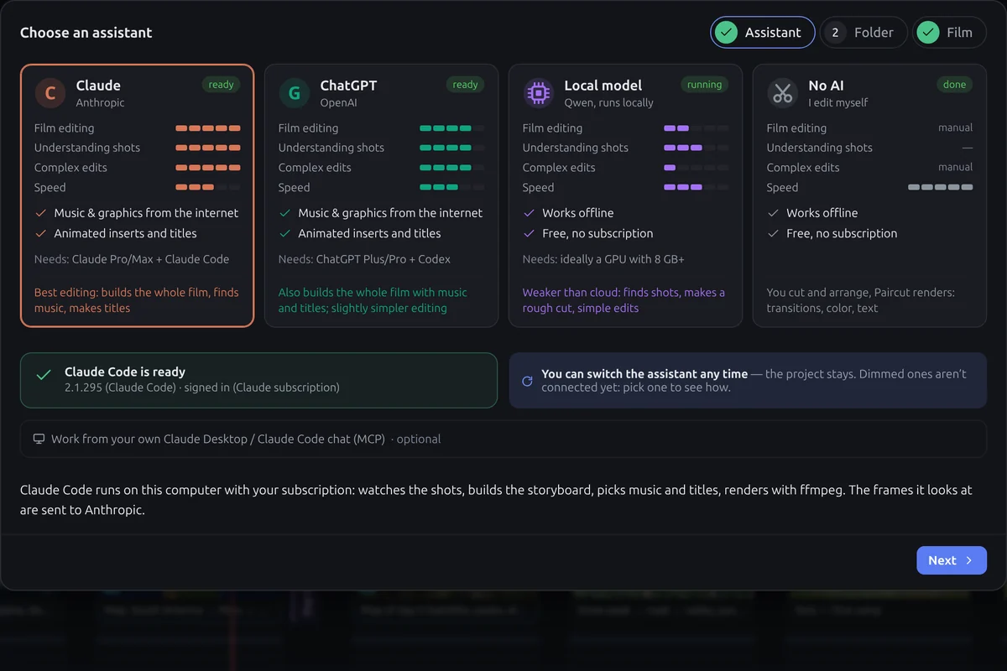The height and width of the screenshot is (671, 1007).
Task: Click the number 2 badge on Folder step
Action: tap(835, 33)
